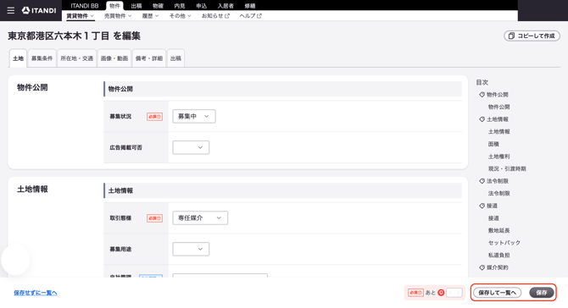
Task: Switch to the 画像・動画 tab
Action: [114, 58]
